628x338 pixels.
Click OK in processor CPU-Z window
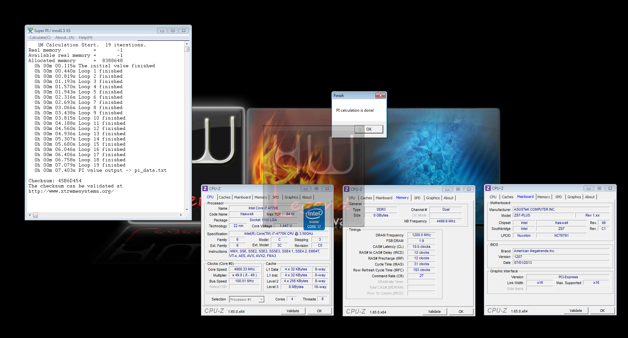click(x=320, y=311)
